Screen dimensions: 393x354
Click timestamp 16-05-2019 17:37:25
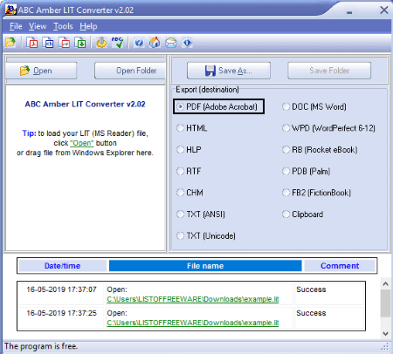[61, 313]
